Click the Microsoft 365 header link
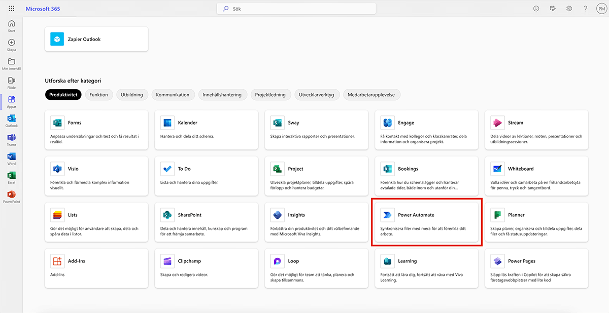Image resolution: width=609 pixels, height=313 pixels. point(43,9)
